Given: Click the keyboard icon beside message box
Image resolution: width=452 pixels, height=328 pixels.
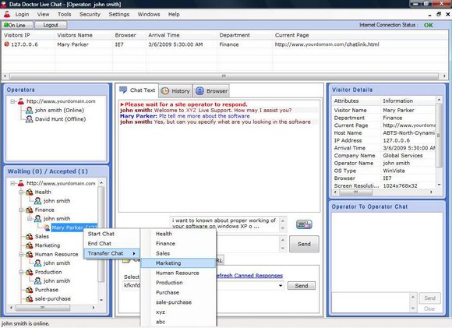Looking at the screenshot, I should 304,224.
